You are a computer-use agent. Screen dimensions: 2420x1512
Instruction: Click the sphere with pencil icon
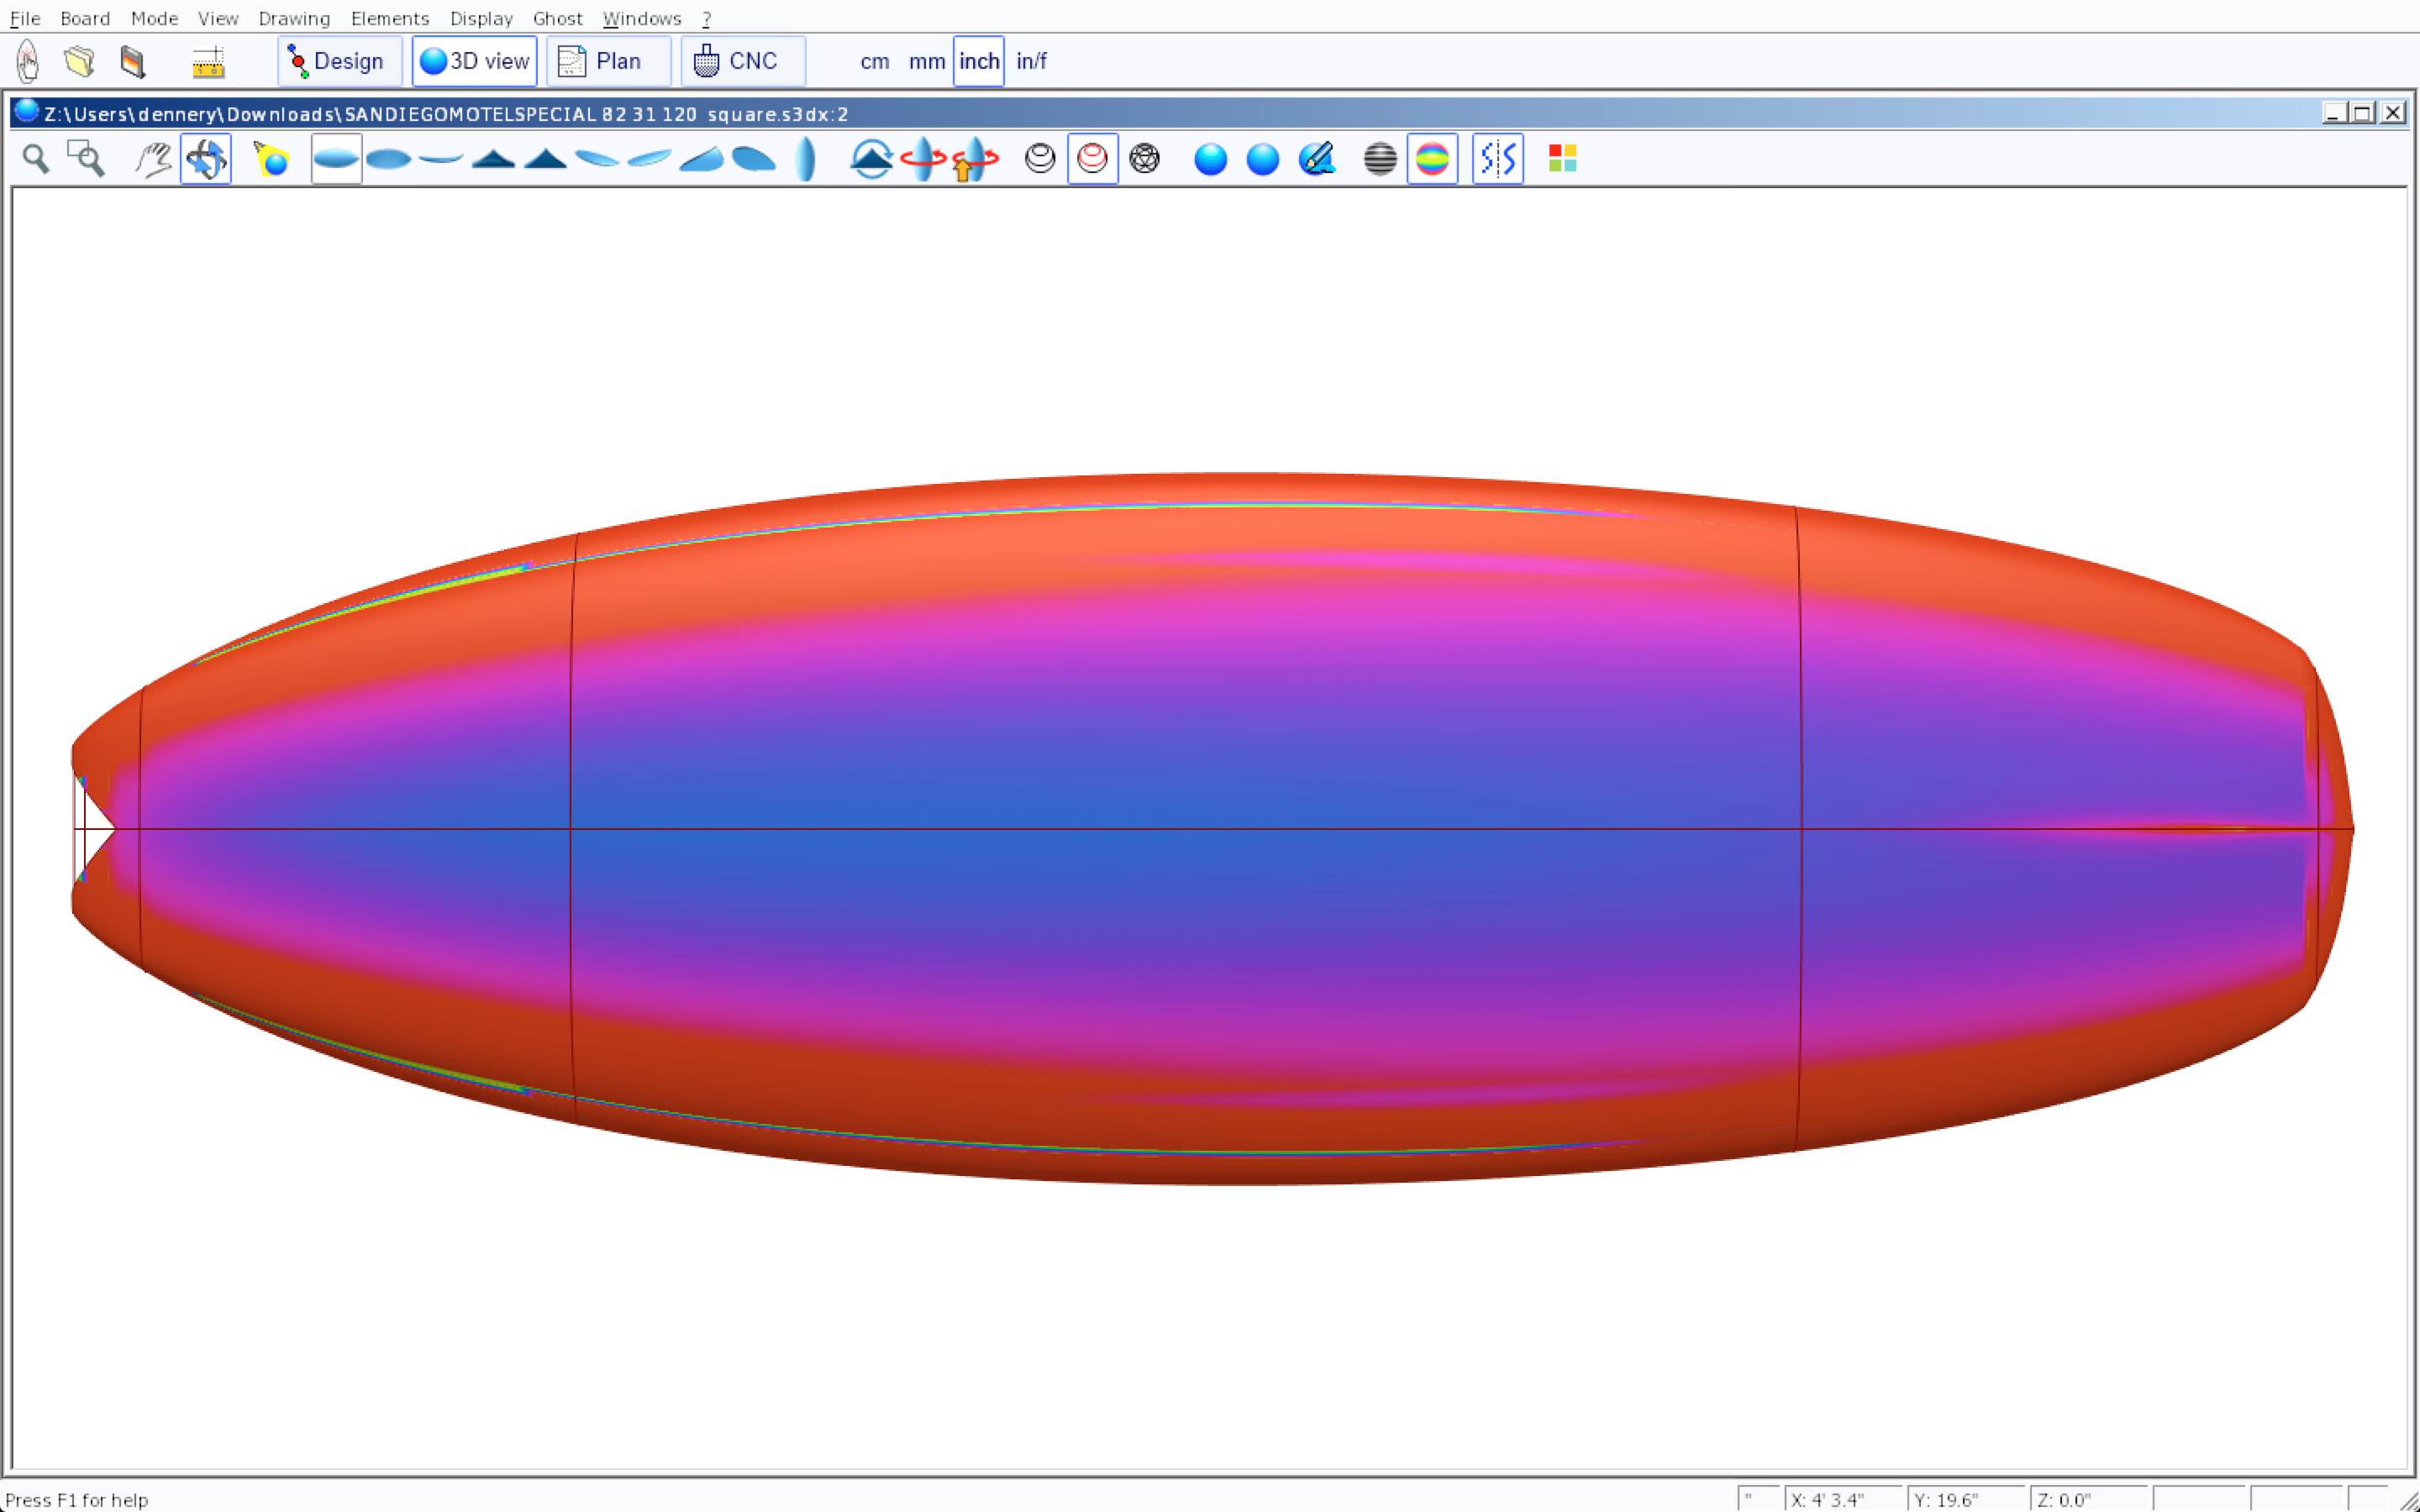1316,159
